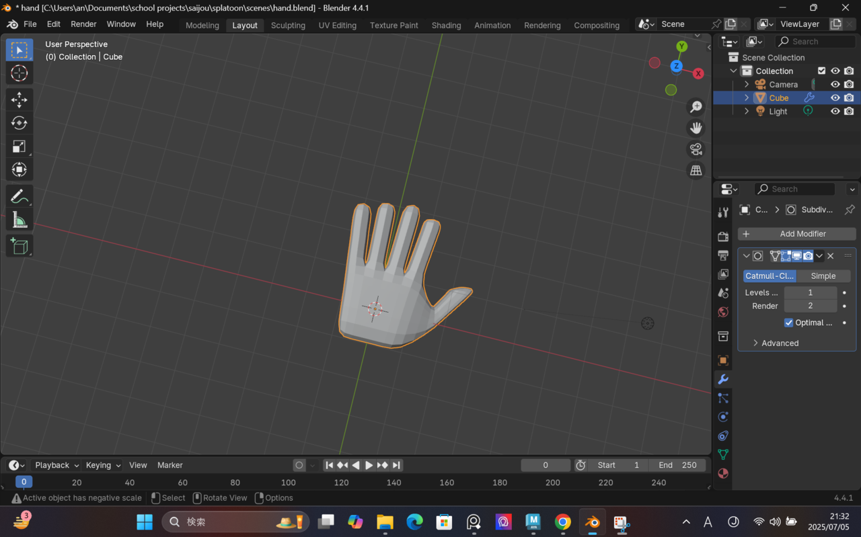Click Add Modifier button
Image resolution: width=861 pixels, height=537 pixels.
(x=797, y=234)
